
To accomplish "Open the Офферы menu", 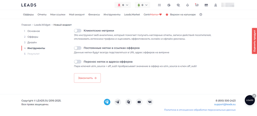I will click(x=28, y=14).
